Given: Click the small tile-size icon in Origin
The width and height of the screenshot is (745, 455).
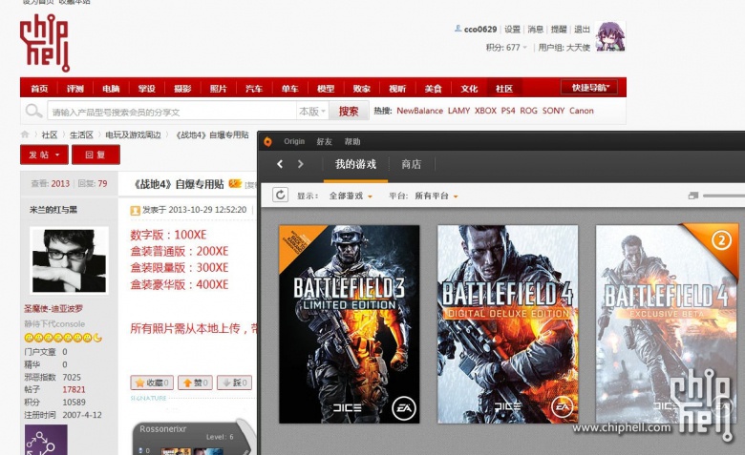Looking at the screenshot, I should pyautogui.click(x=693, y=196).
